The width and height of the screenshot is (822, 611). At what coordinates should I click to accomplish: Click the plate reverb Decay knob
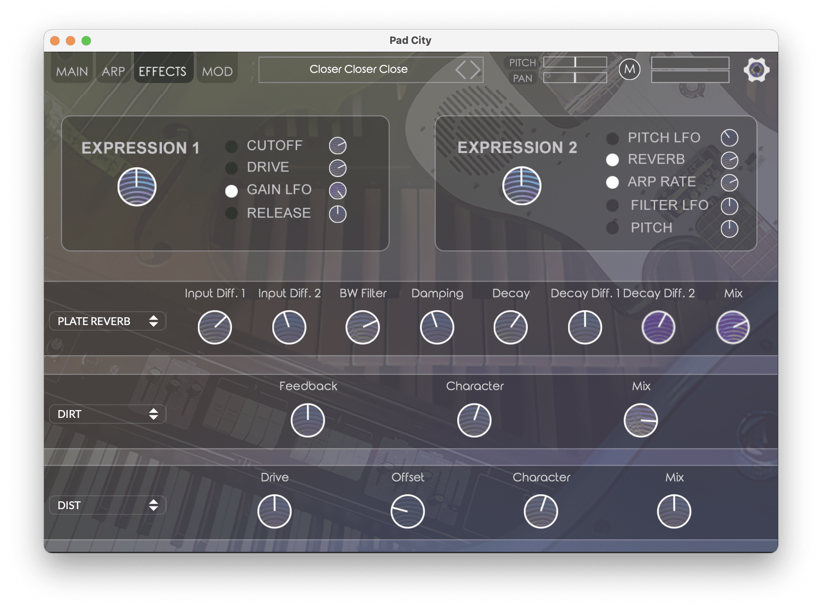[x=511, y=327]
